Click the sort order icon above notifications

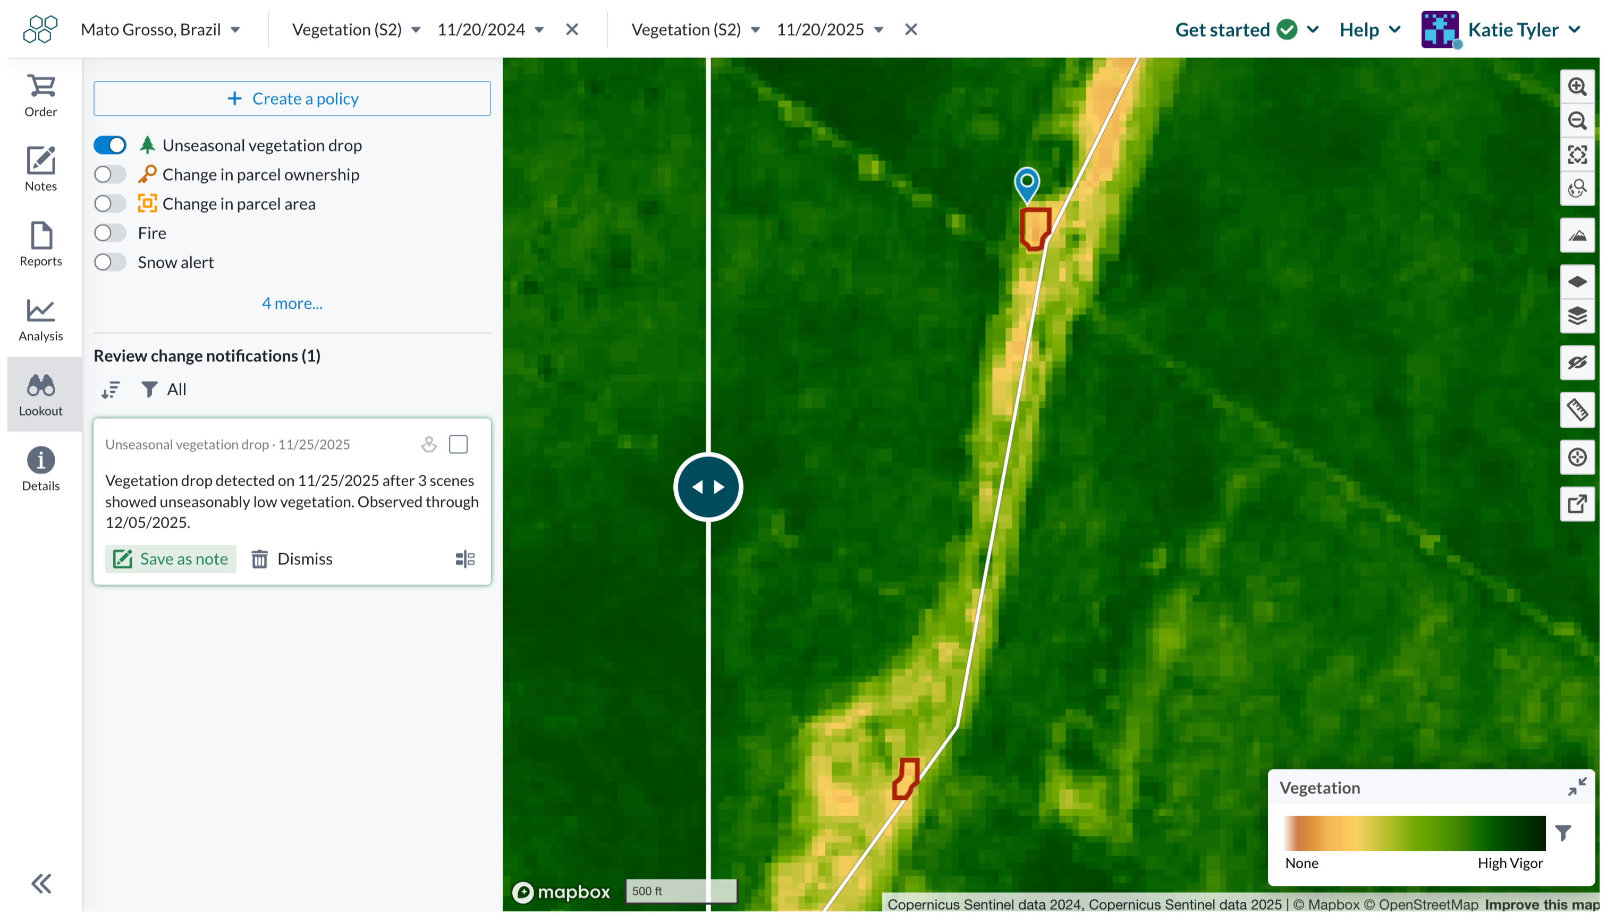click(111, 390)
